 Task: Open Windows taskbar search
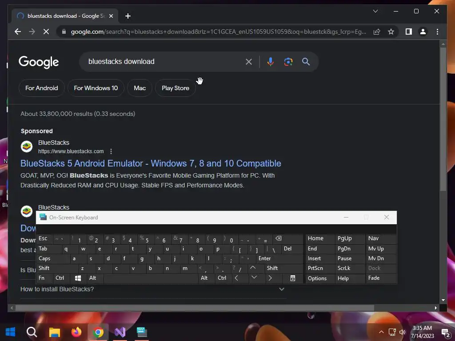click(x=32, y=332)
